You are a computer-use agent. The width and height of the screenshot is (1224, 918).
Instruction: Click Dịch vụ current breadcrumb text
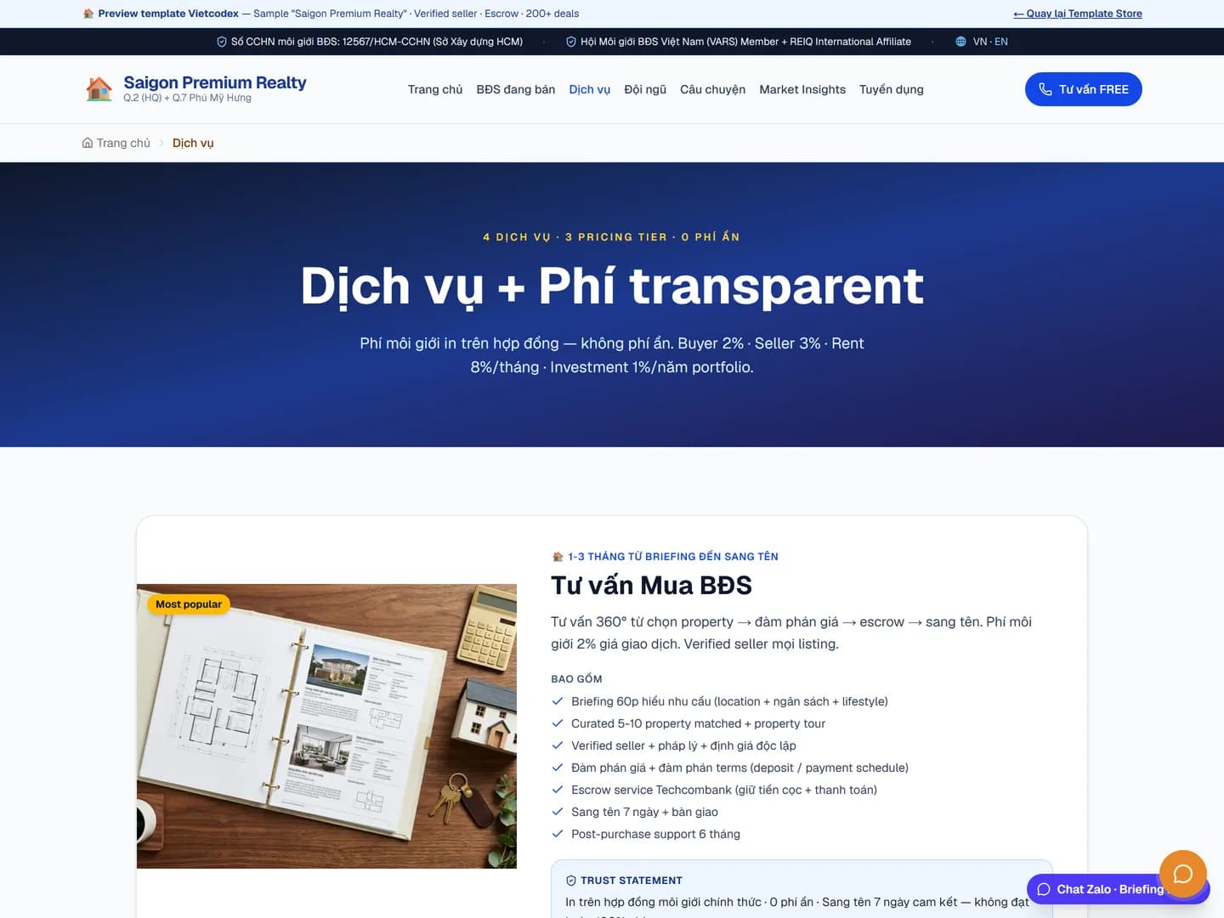193,143
